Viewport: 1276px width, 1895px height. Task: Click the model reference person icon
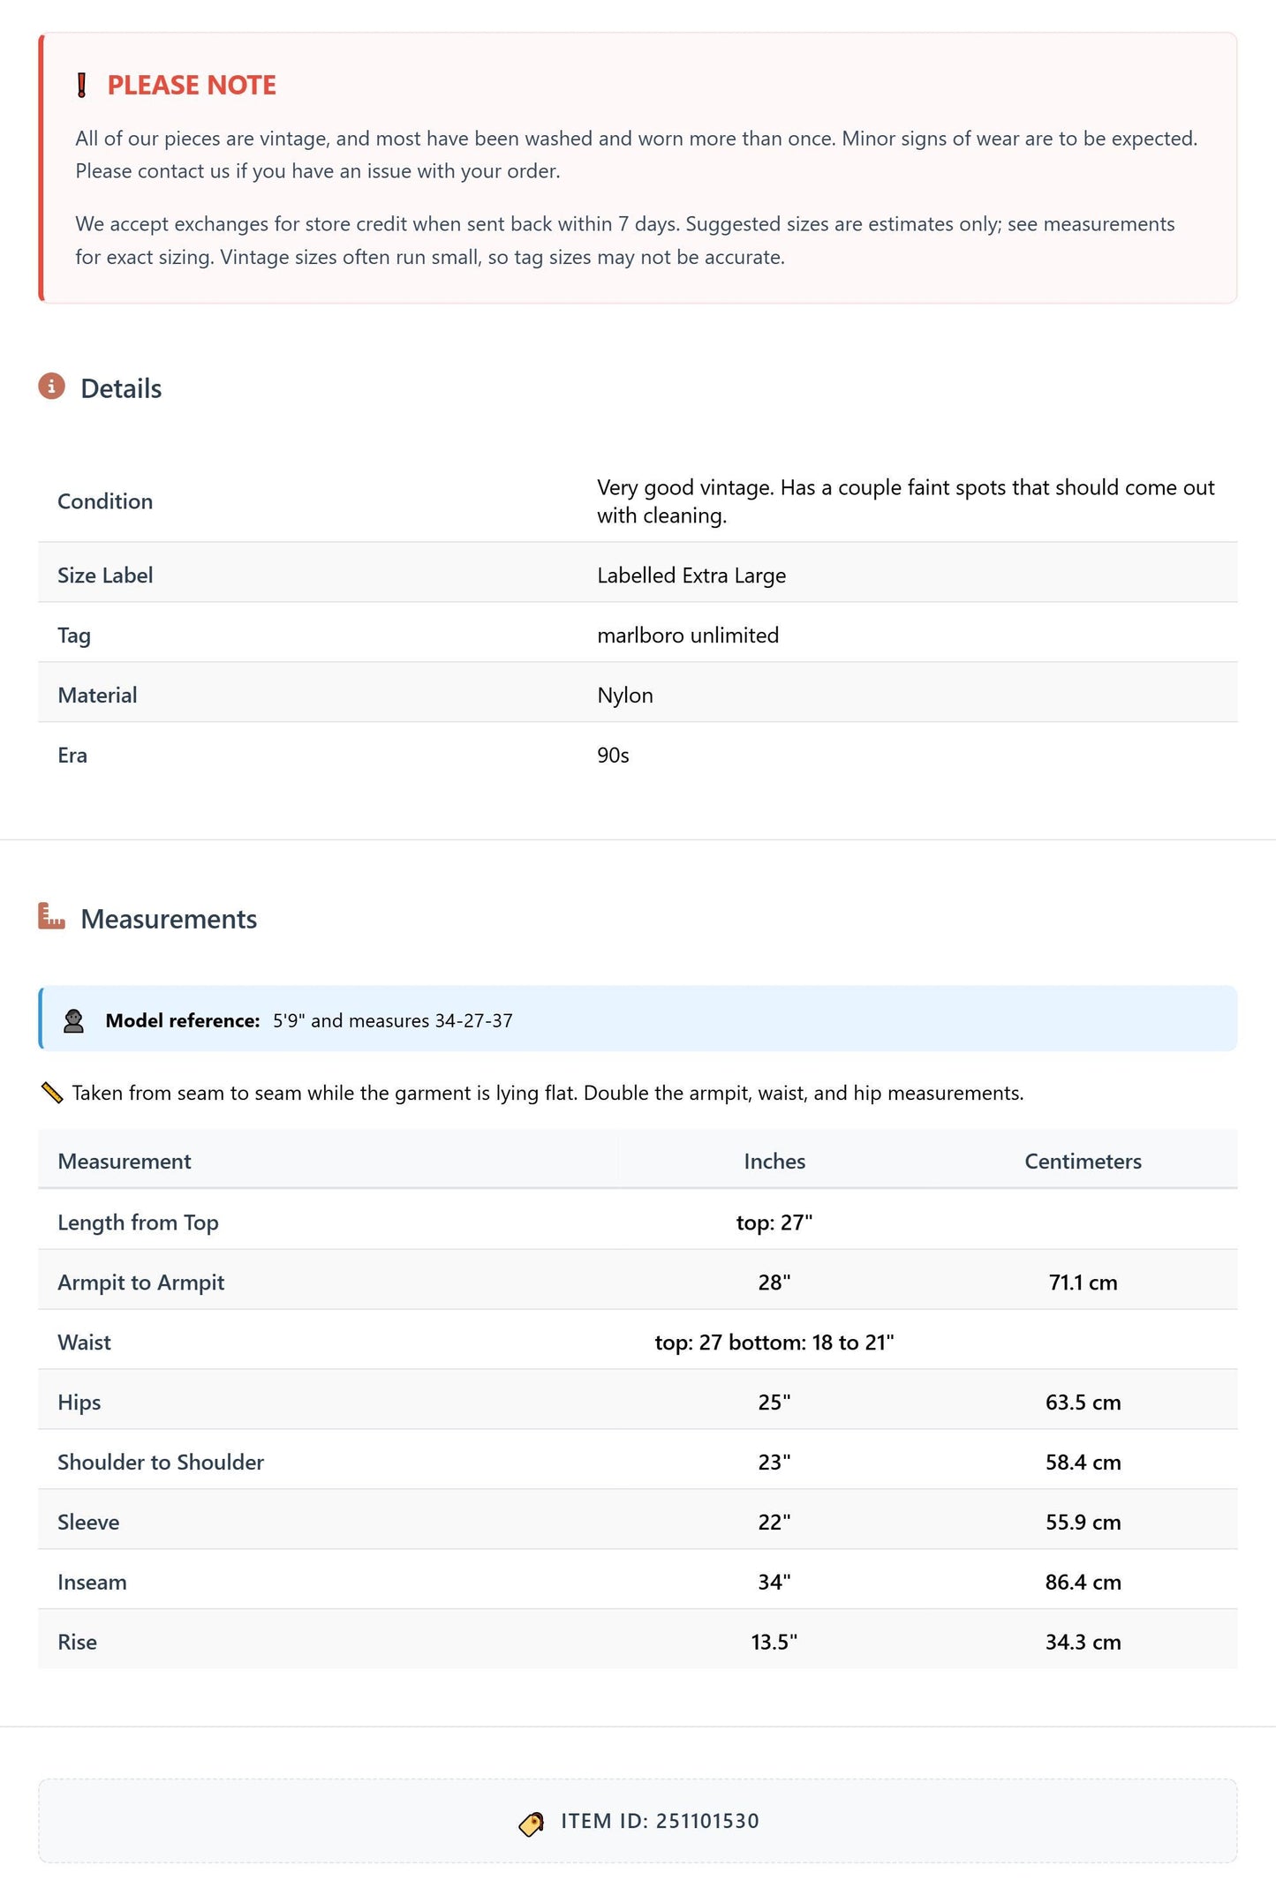pos(74,1021)
